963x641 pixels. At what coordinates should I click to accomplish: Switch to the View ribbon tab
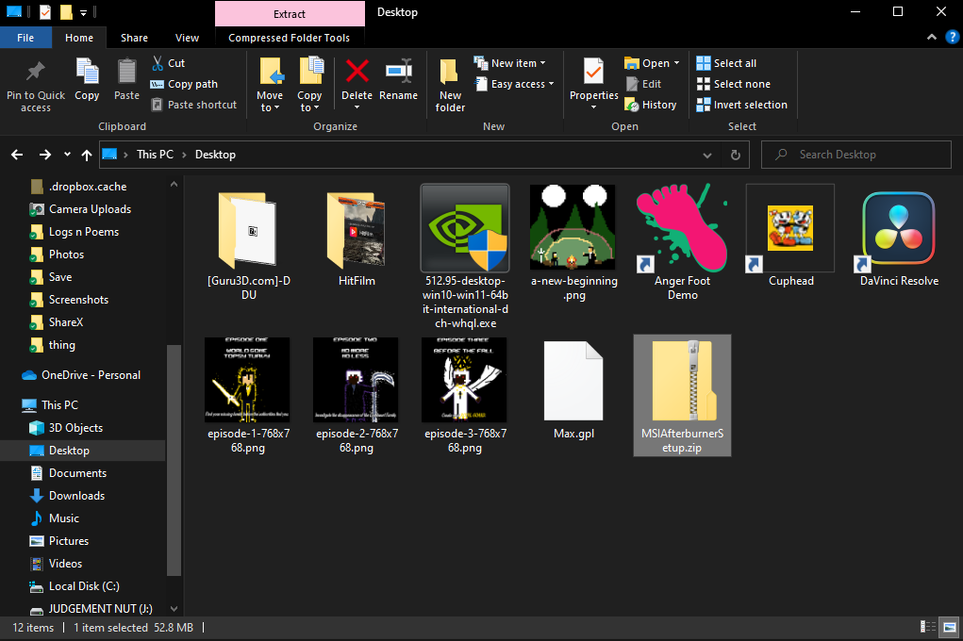[187, 38]
